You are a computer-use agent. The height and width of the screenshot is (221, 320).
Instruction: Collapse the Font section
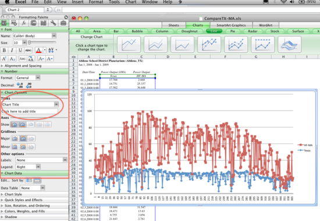[2, 30]
